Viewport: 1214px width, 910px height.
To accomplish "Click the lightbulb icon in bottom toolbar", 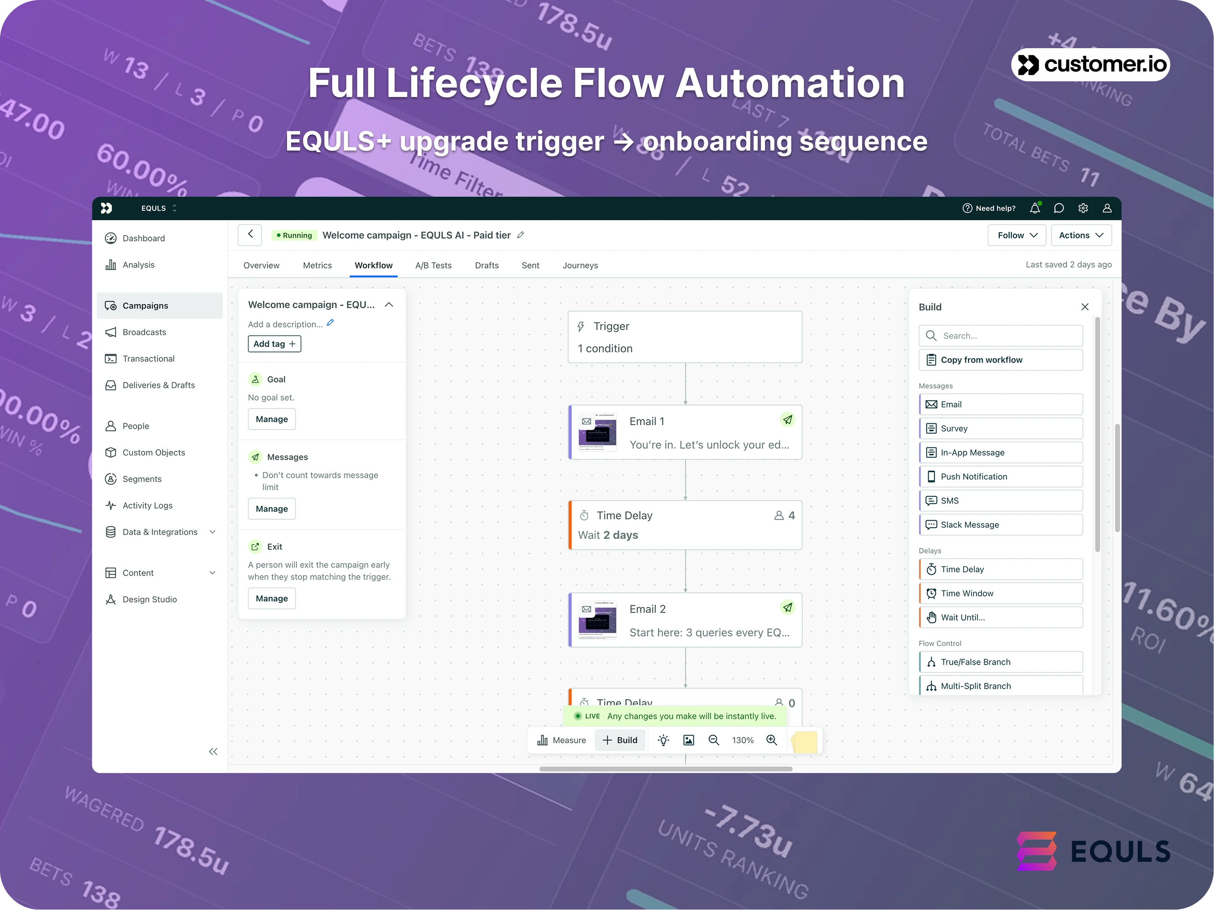I will [664, 740].
